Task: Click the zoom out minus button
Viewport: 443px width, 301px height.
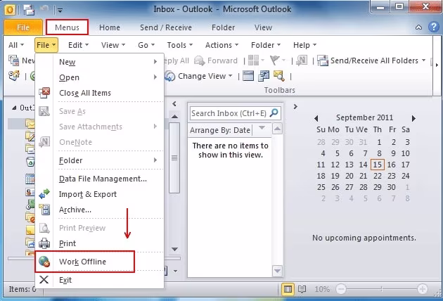Action: [341, 289]
